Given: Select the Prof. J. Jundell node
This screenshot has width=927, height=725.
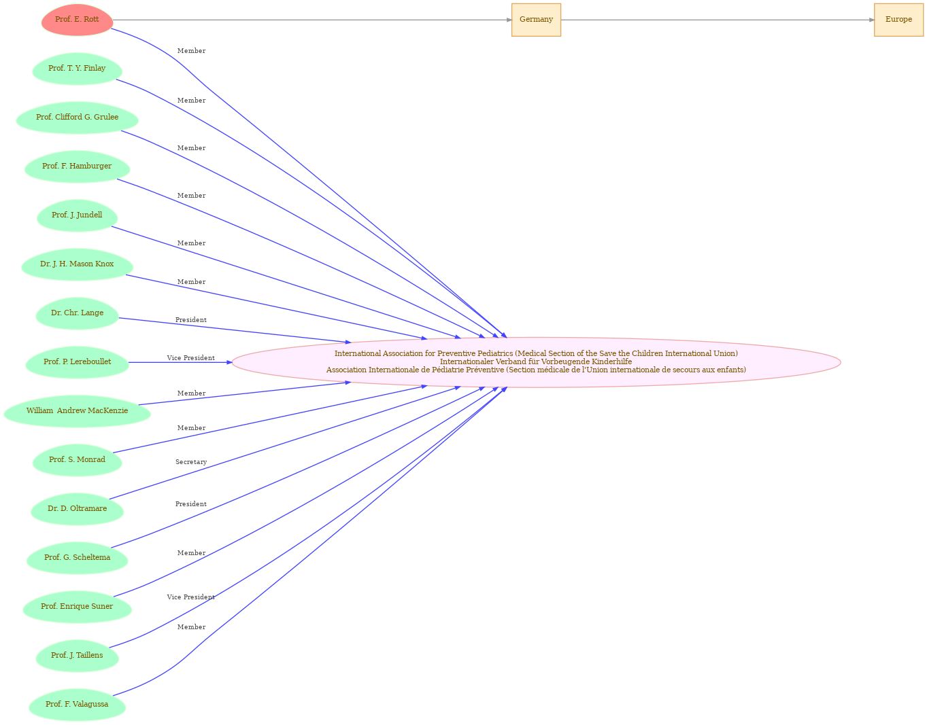Looking at the screenshot, I should click(77, 215).
